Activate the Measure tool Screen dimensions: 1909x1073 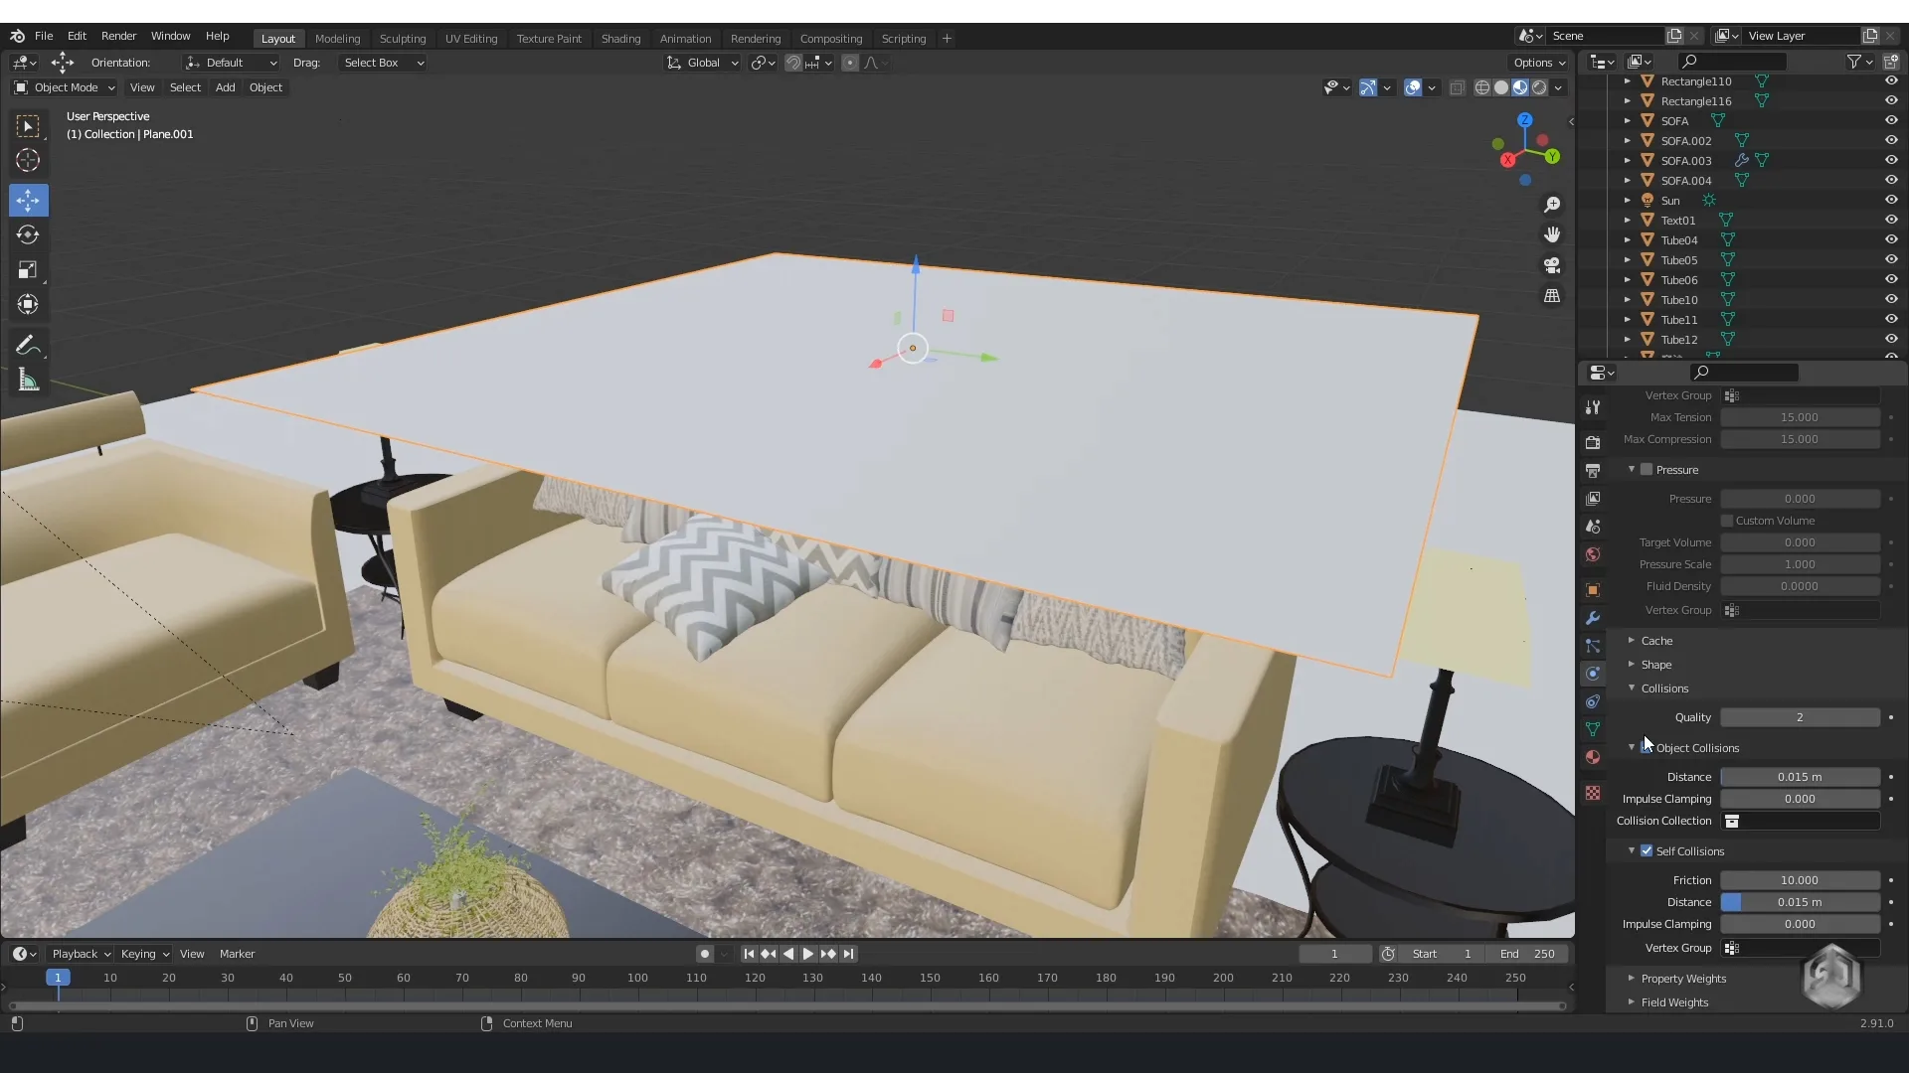28,381
